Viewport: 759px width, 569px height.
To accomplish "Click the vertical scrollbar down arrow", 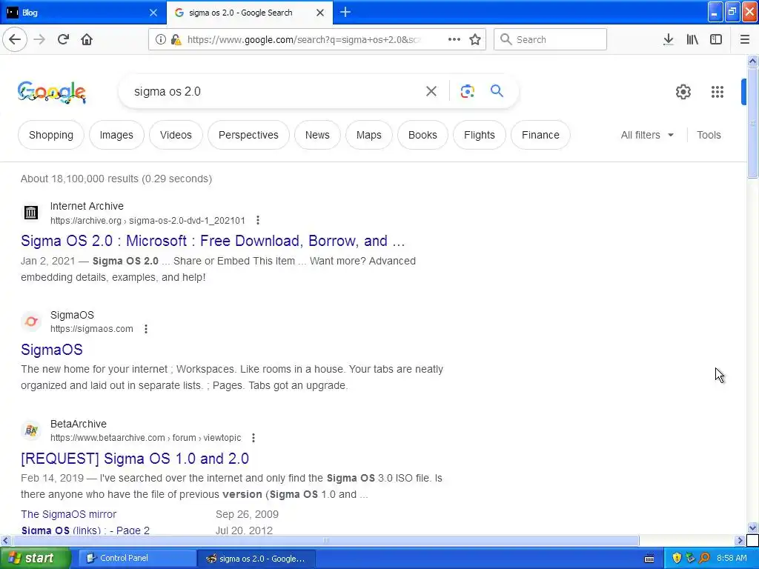I will 752,528.
